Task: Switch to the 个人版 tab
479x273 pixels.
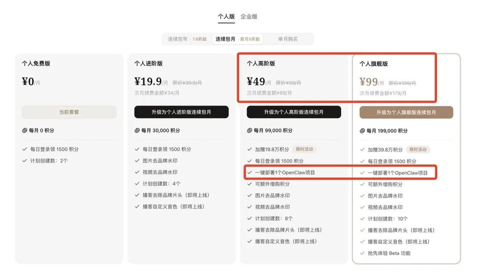Action: point(226,17)
